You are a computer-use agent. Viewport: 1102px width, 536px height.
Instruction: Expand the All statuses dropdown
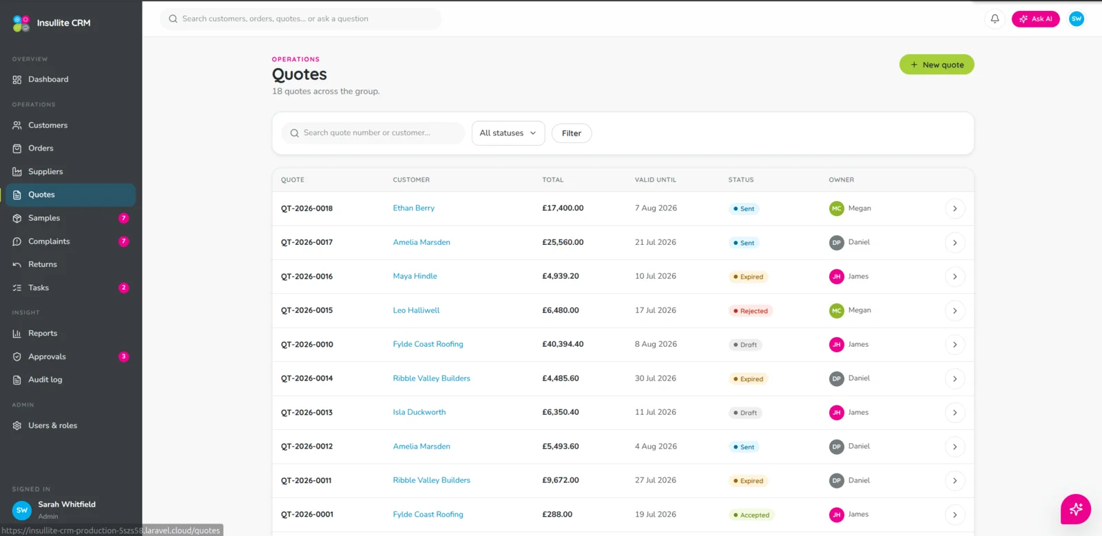(x=508, y=133)
